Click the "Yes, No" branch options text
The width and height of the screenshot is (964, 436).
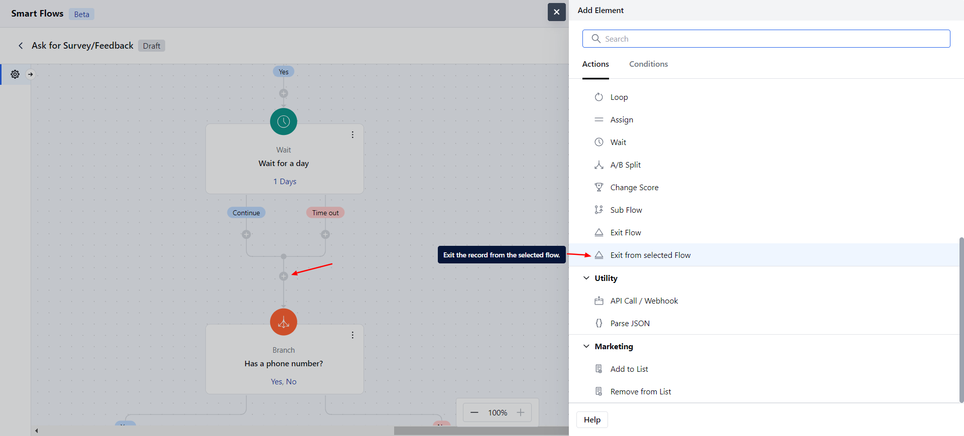pyautogui.click(x=284, y=381)
